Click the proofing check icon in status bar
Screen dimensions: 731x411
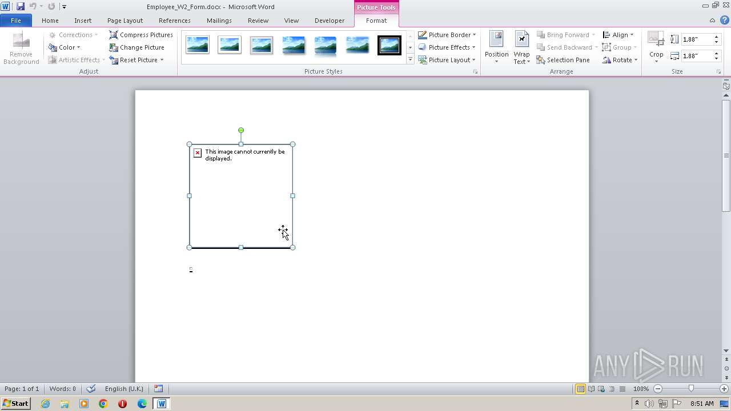tap(91, 389)
